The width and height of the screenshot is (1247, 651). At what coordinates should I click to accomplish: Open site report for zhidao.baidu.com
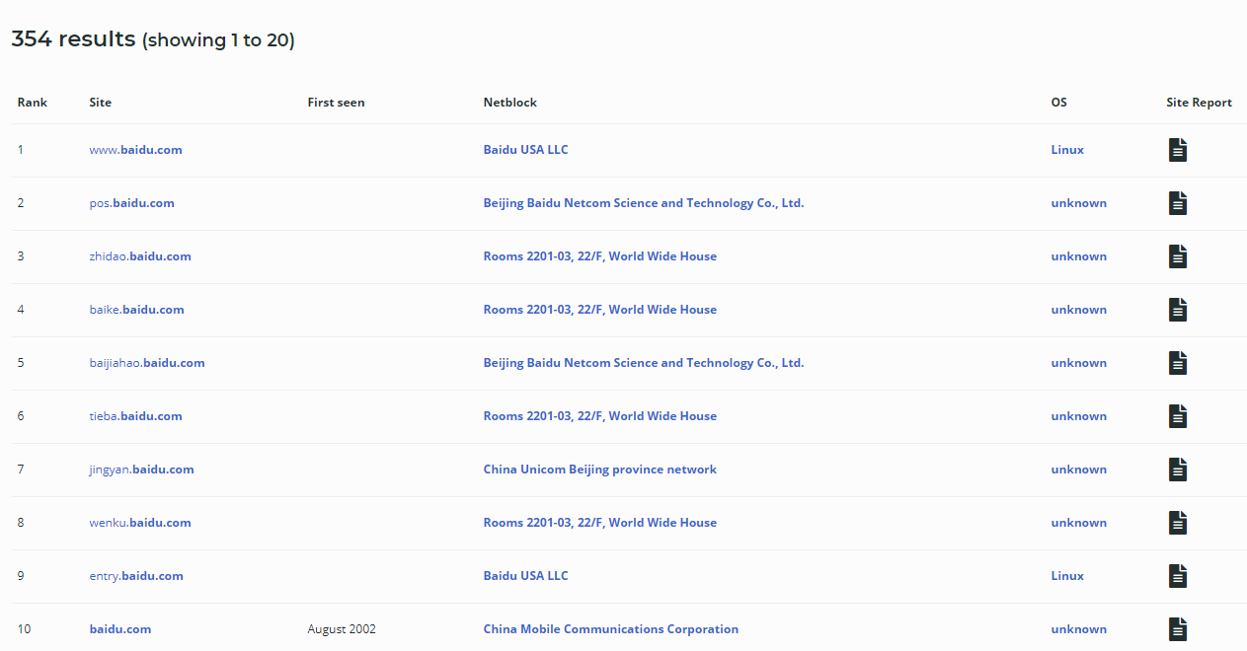tap(1178, 256)
